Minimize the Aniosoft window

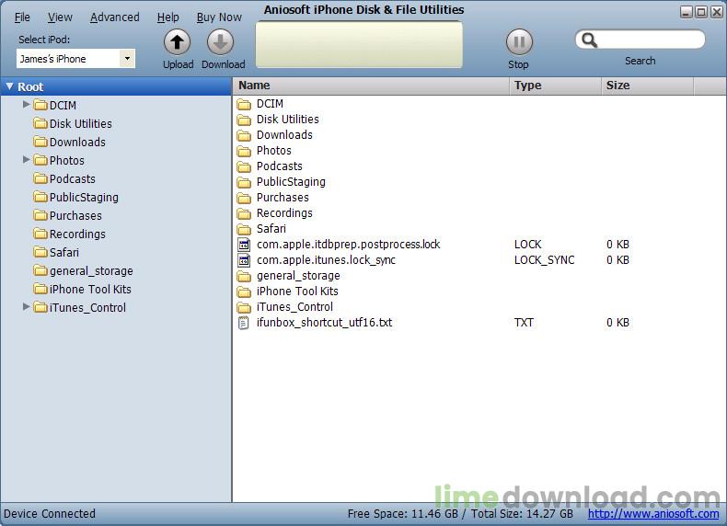tap(687, 13)
